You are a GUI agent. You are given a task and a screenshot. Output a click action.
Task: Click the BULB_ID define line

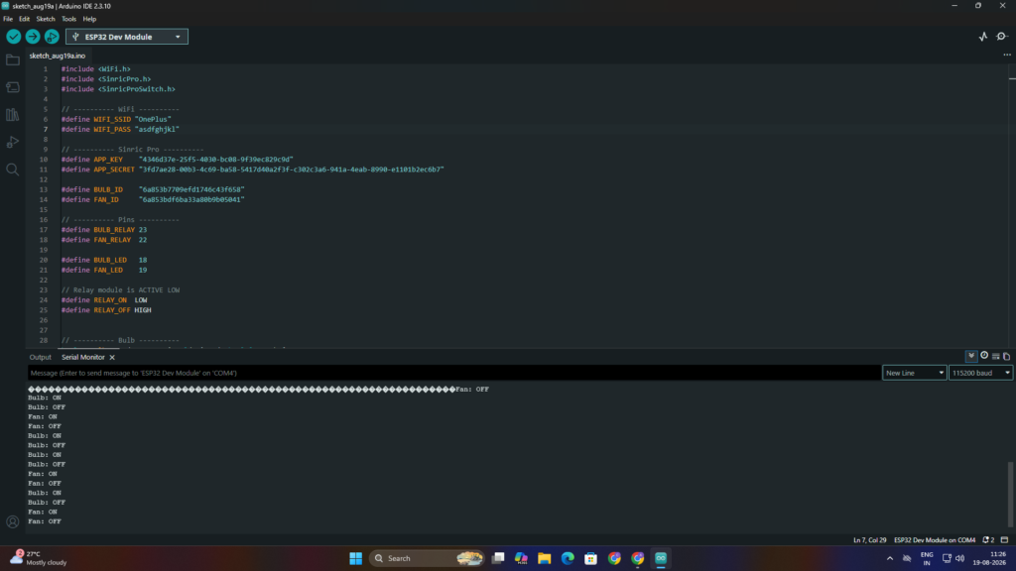coord(153,189)
